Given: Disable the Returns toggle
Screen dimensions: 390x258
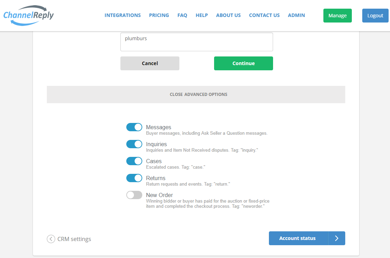Looking at the screenshot, I should [x=134, y=178].
